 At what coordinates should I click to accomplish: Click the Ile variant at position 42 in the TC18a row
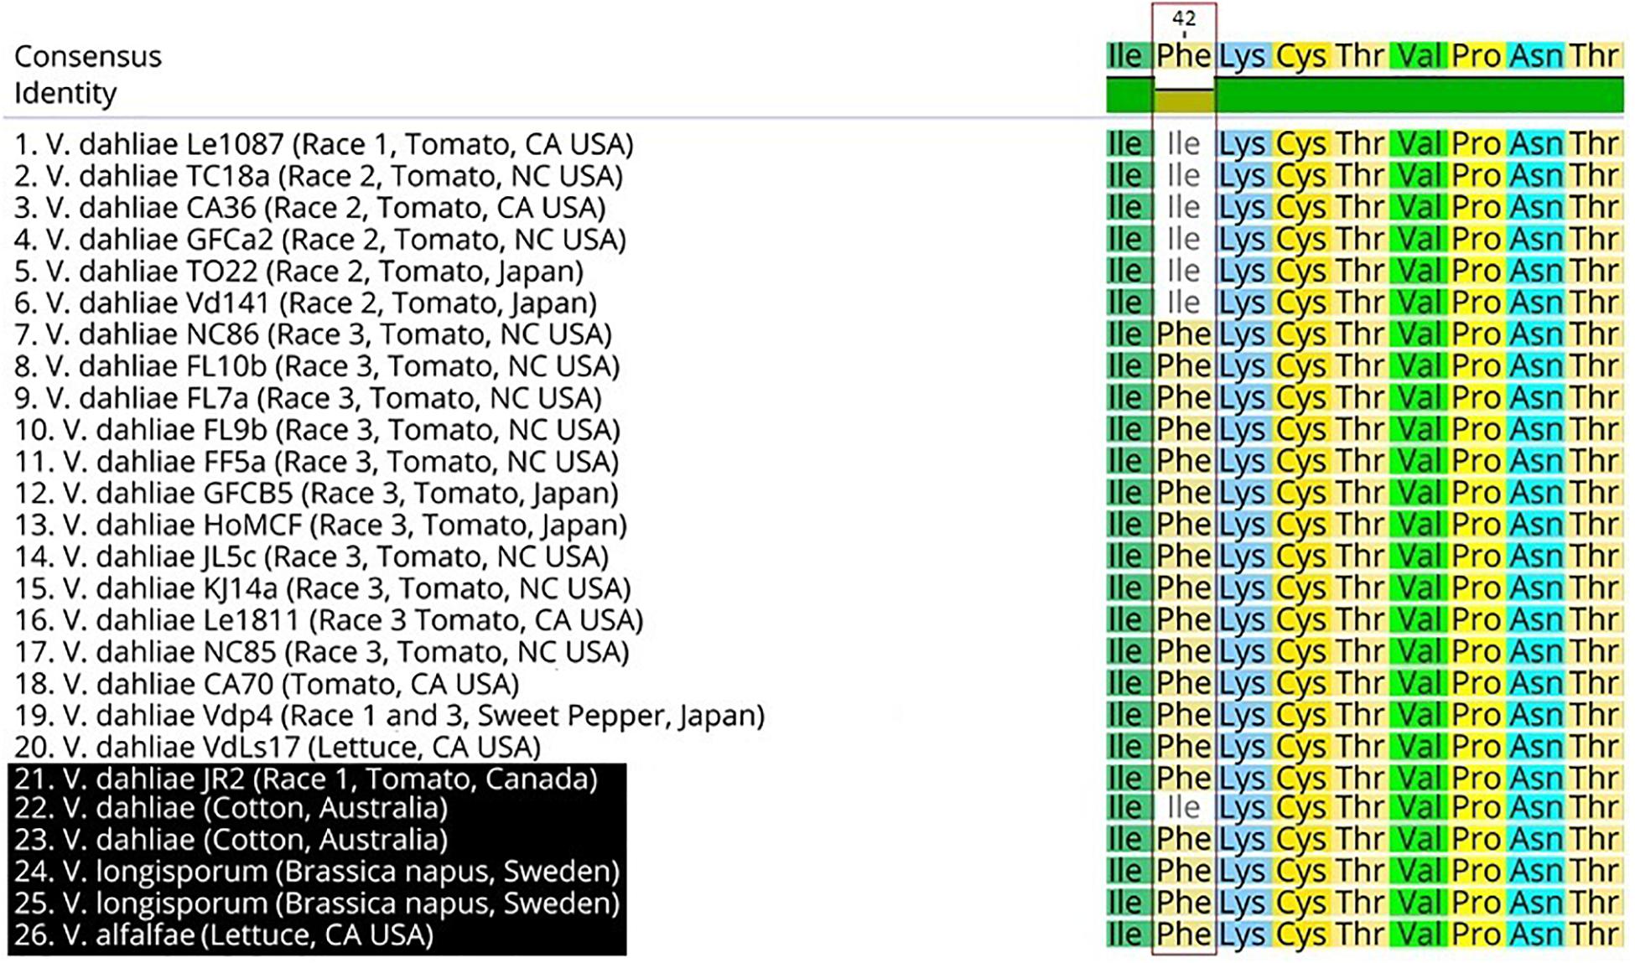pos(1184,176)
